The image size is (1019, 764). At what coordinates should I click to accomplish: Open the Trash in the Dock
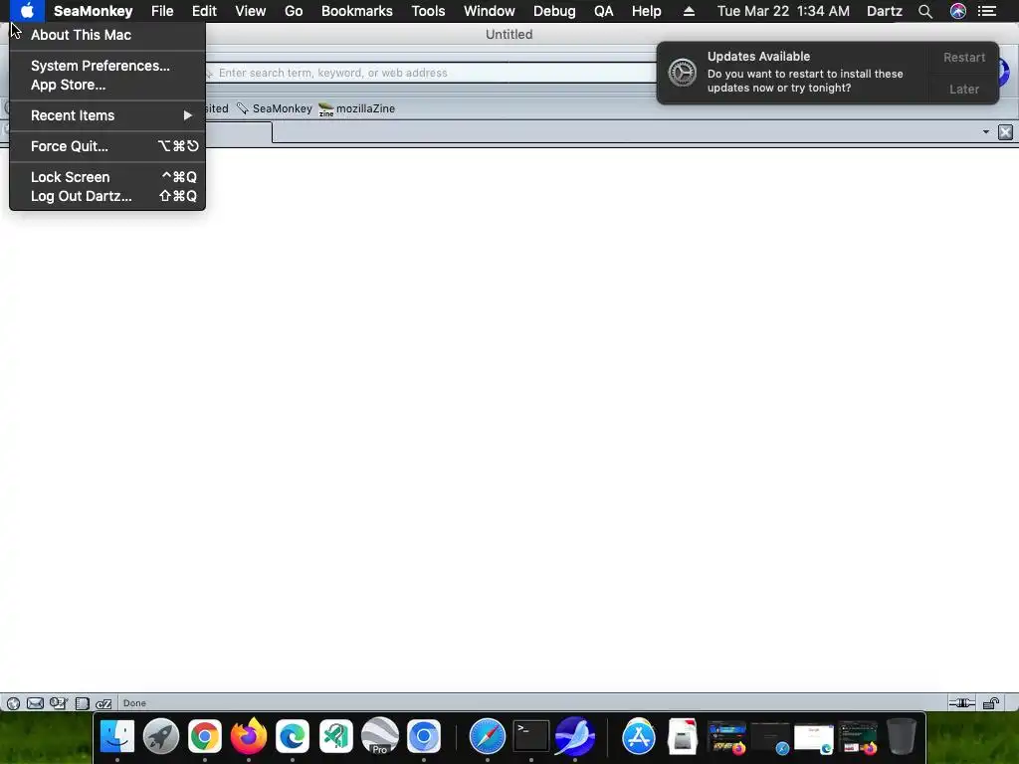coord(902,737)
